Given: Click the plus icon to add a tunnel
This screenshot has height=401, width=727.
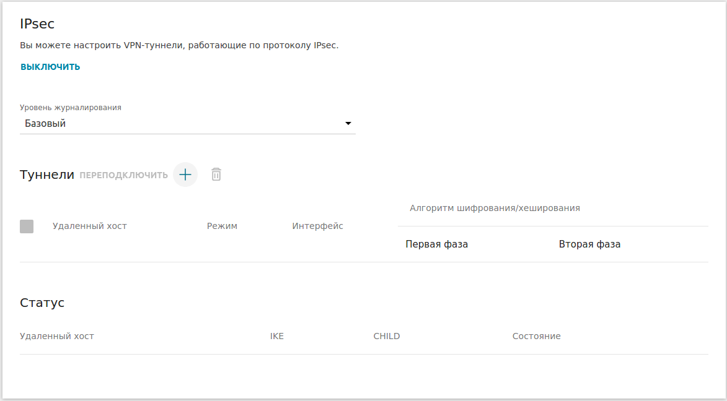Looking at the screenshot, I should pos(185,175).
